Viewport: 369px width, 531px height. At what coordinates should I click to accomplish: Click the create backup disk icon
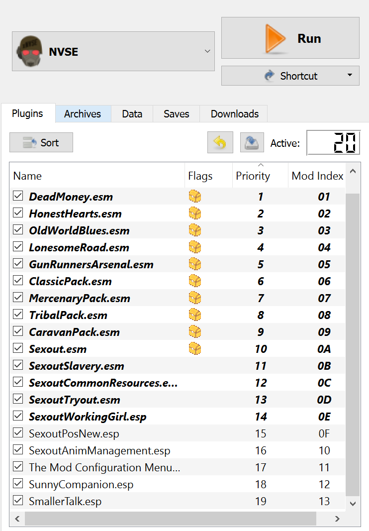[252, 142]
